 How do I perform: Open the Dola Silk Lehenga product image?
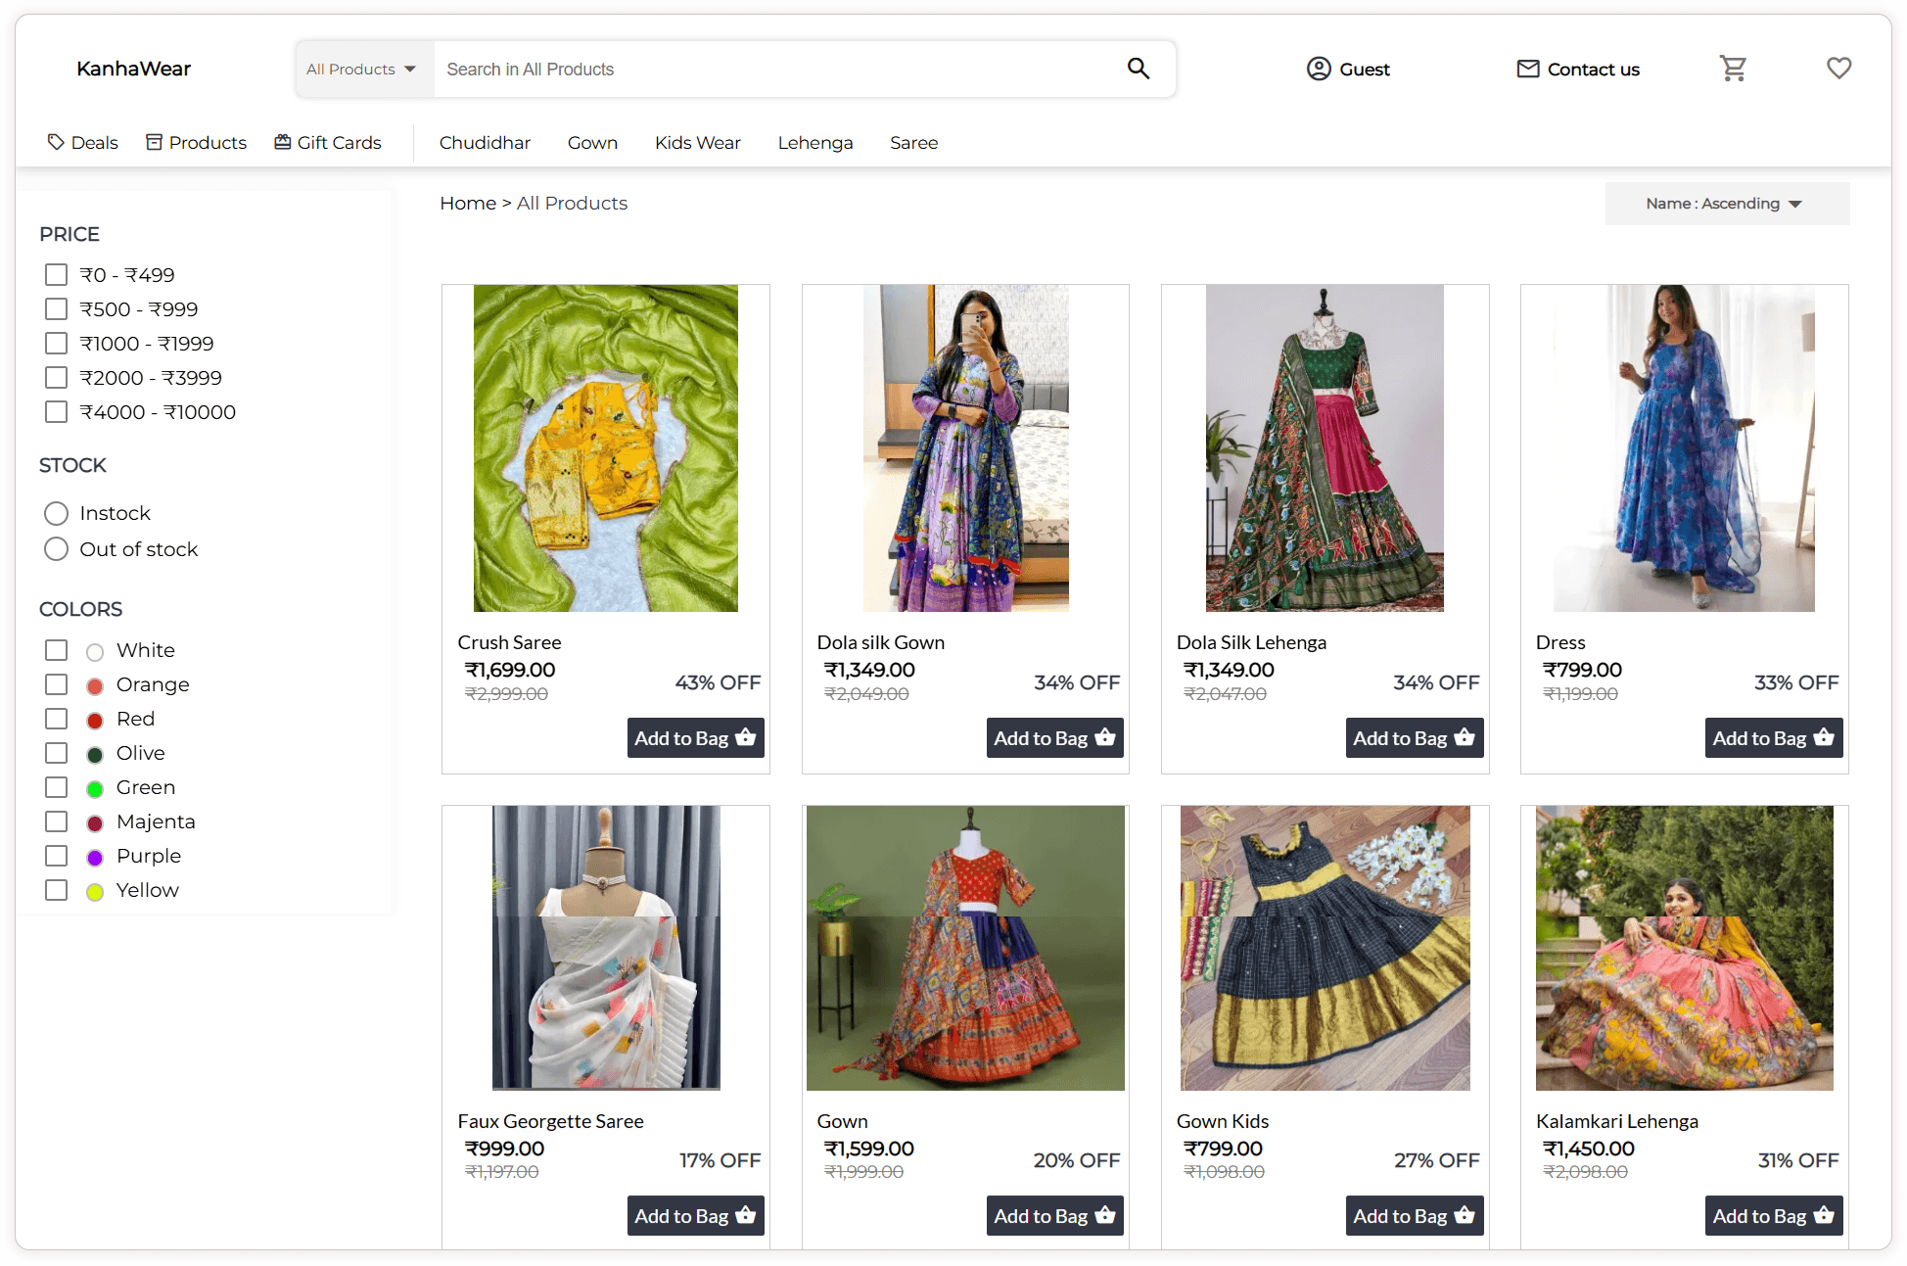[x=1324, y=448]
